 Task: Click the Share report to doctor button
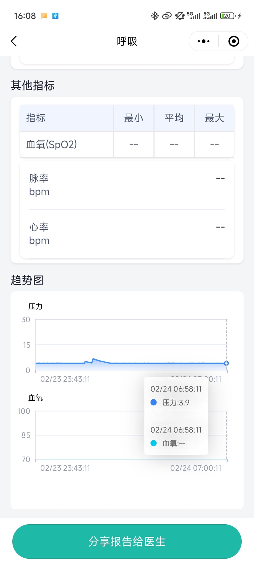(x=127, y=541)
